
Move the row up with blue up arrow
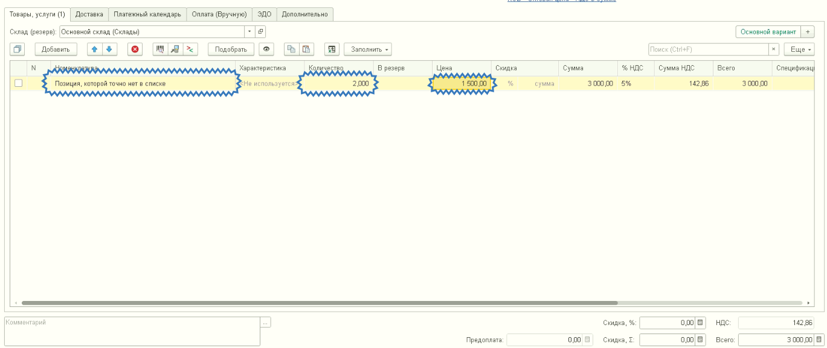(95, 49)
